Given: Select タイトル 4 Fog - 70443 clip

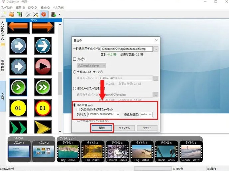Looking at the screenshot, I should [142, 151].
